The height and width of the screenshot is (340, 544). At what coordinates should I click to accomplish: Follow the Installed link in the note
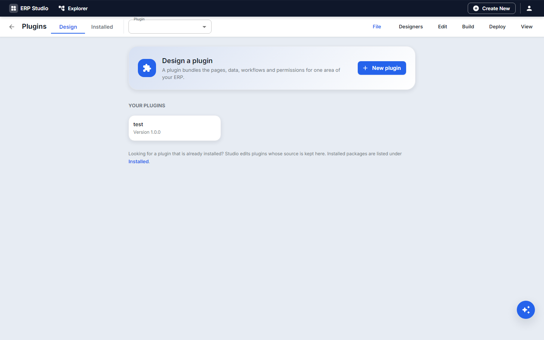(x=139, y=161)
